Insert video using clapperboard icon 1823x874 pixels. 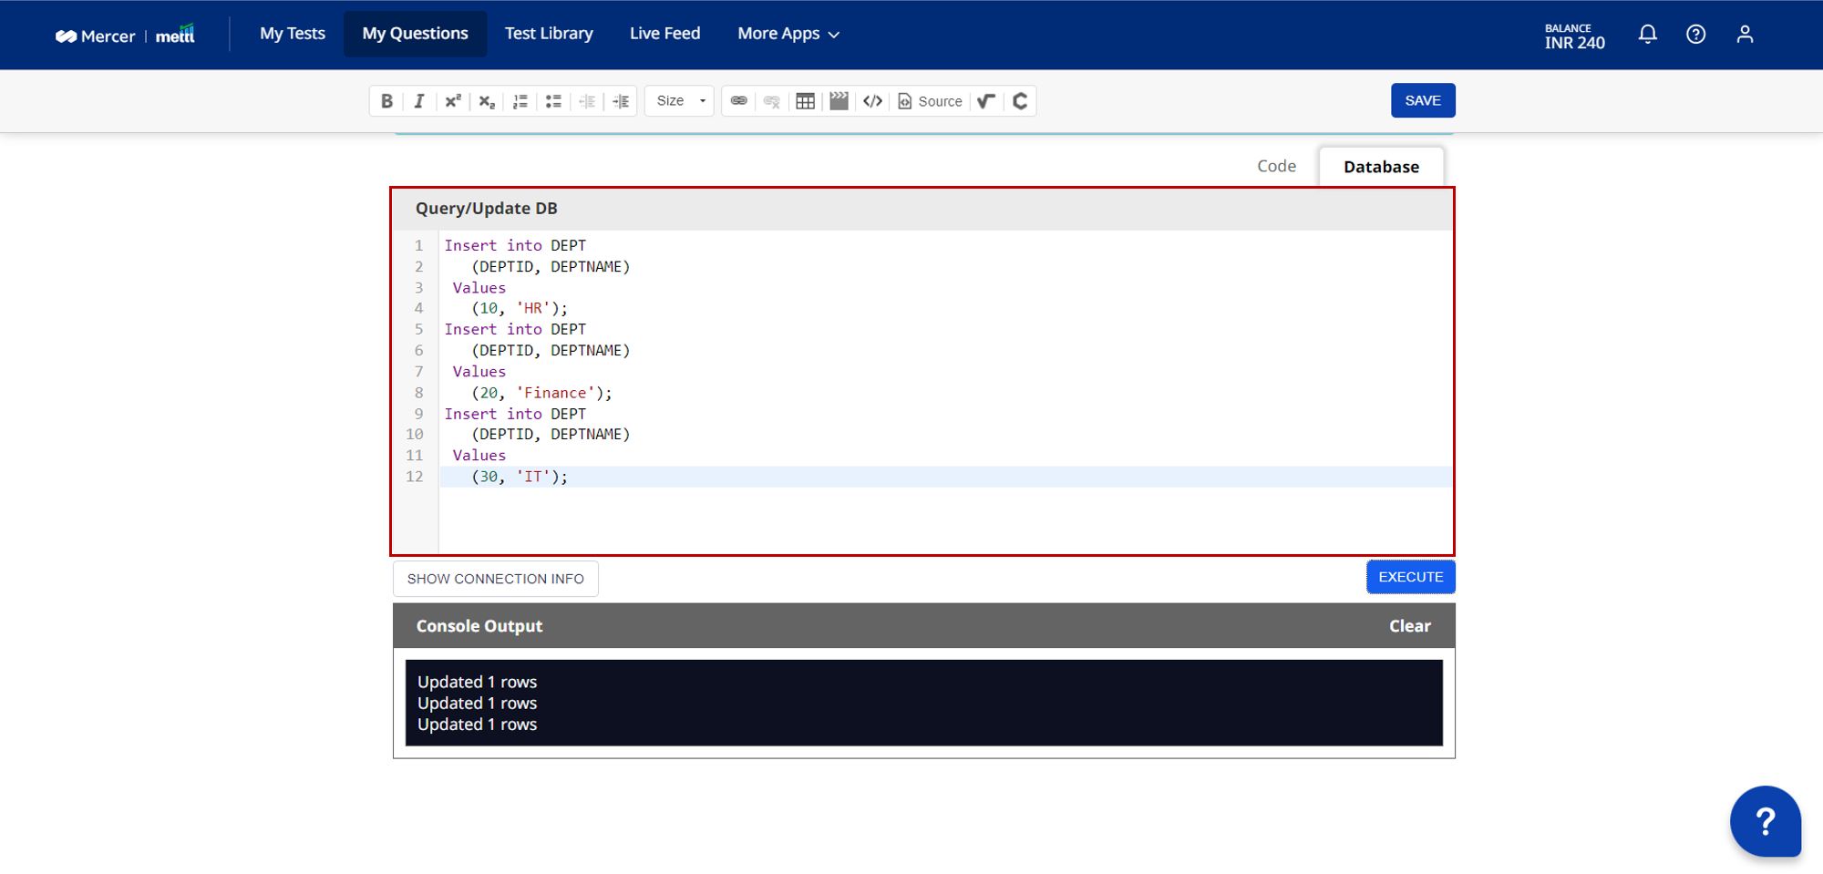click(x=839, y=101)
